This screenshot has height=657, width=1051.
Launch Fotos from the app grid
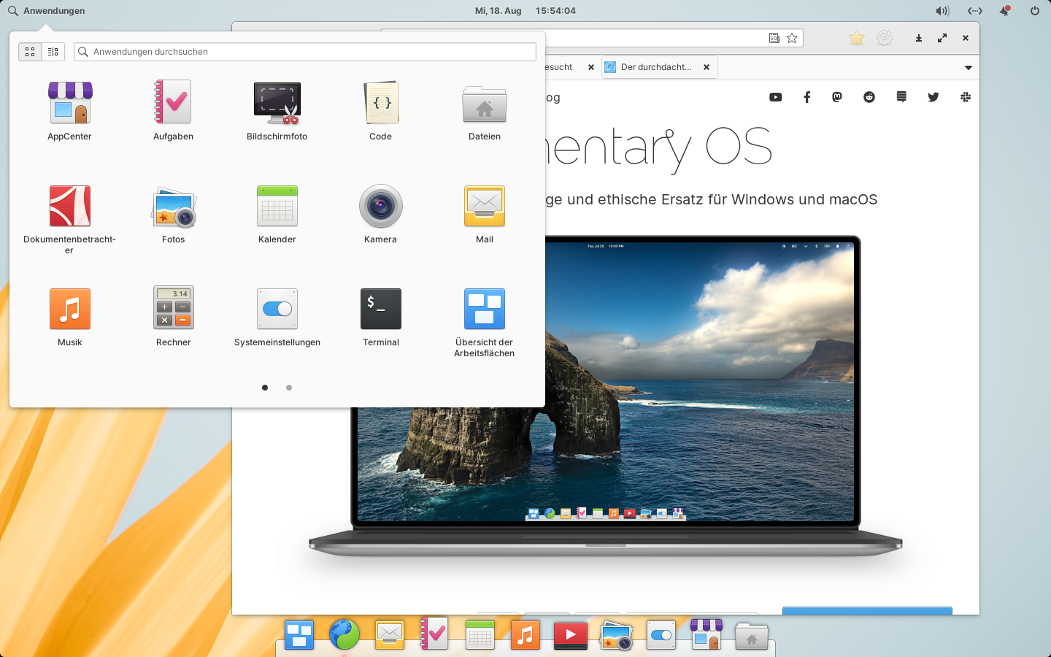[x=173, y=214]
